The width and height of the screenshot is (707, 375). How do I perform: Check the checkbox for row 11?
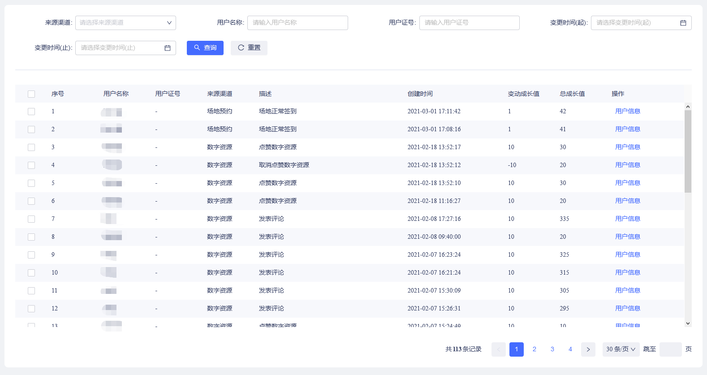[31, 291]
